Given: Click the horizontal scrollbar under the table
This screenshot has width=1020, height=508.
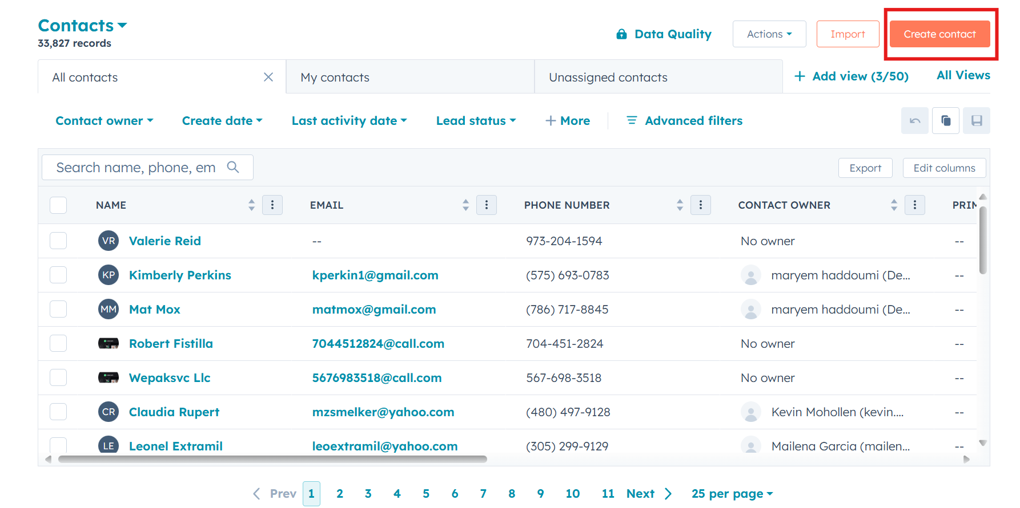Looking at the screenshot, I should pos(272,459).
